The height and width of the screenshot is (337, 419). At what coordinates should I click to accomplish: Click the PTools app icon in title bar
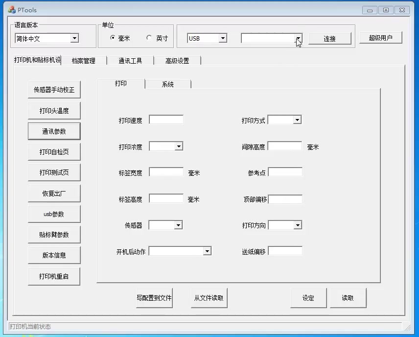pos(11,10)
